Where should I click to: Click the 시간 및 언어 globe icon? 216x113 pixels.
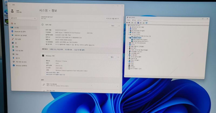[x=13, y=51]
